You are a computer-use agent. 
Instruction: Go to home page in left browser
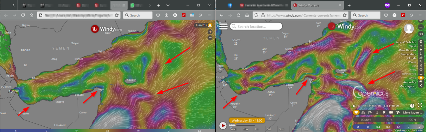pos(31,15)
